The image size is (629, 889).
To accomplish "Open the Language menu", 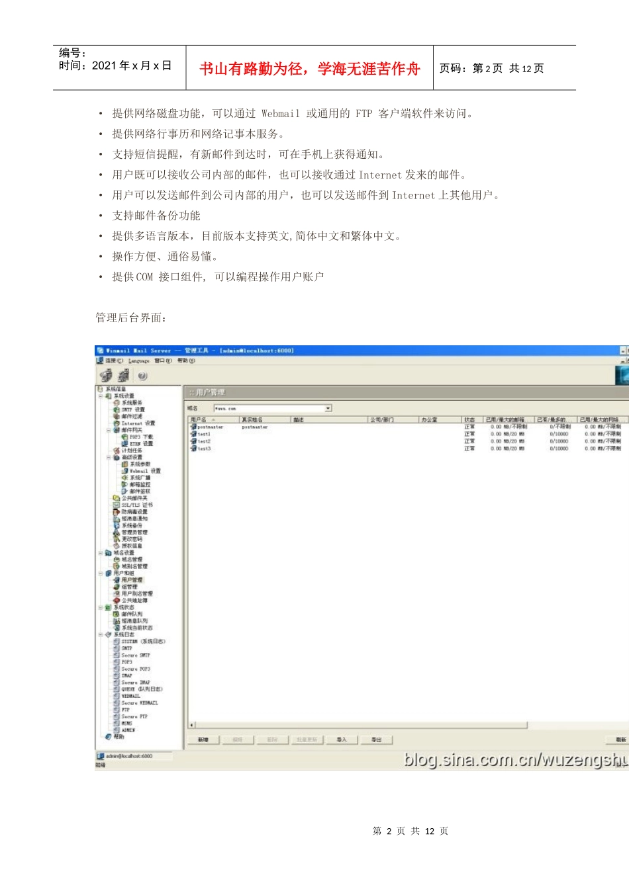I will 138,361.
